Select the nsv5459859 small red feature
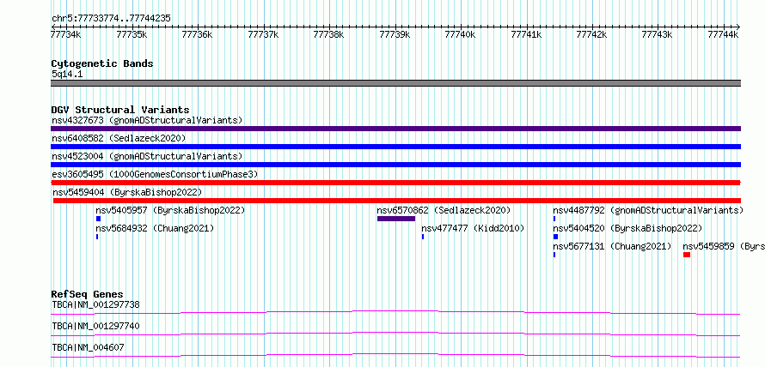 pos(687,255)
